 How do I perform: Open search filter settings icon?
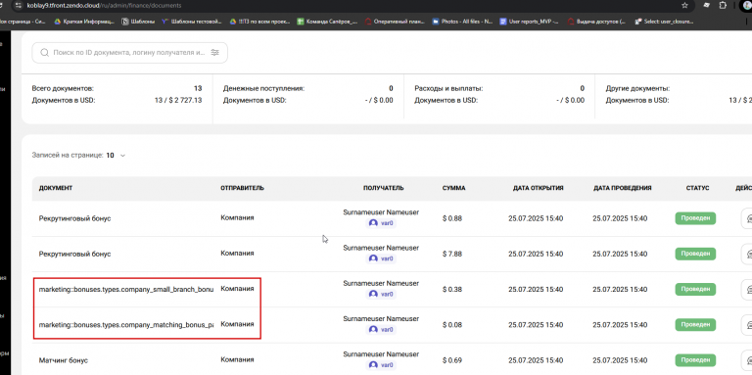(x=214, y=53)
